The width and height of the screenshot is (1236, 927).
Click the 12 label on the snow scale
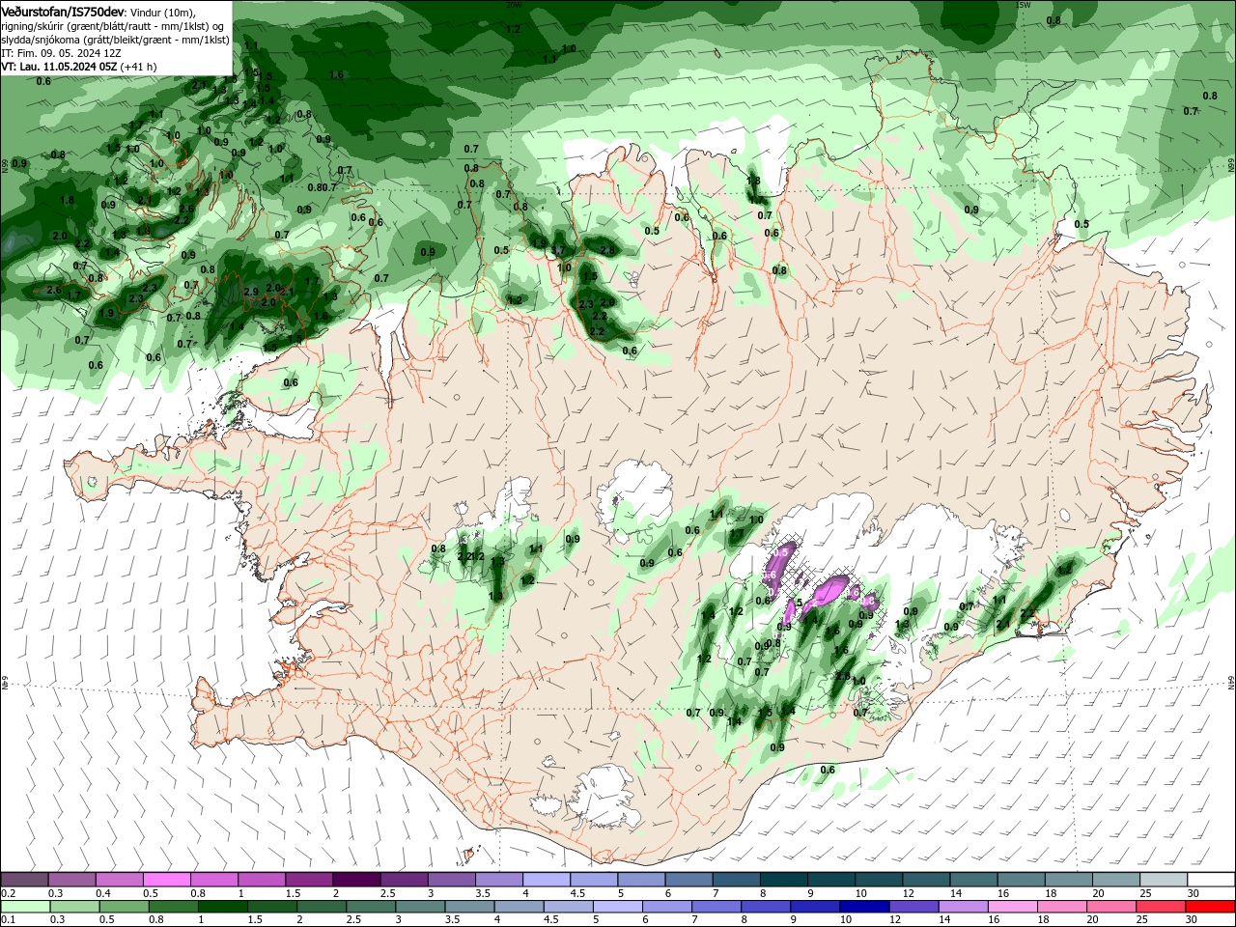pyautogui.click(x=909, y=893)
